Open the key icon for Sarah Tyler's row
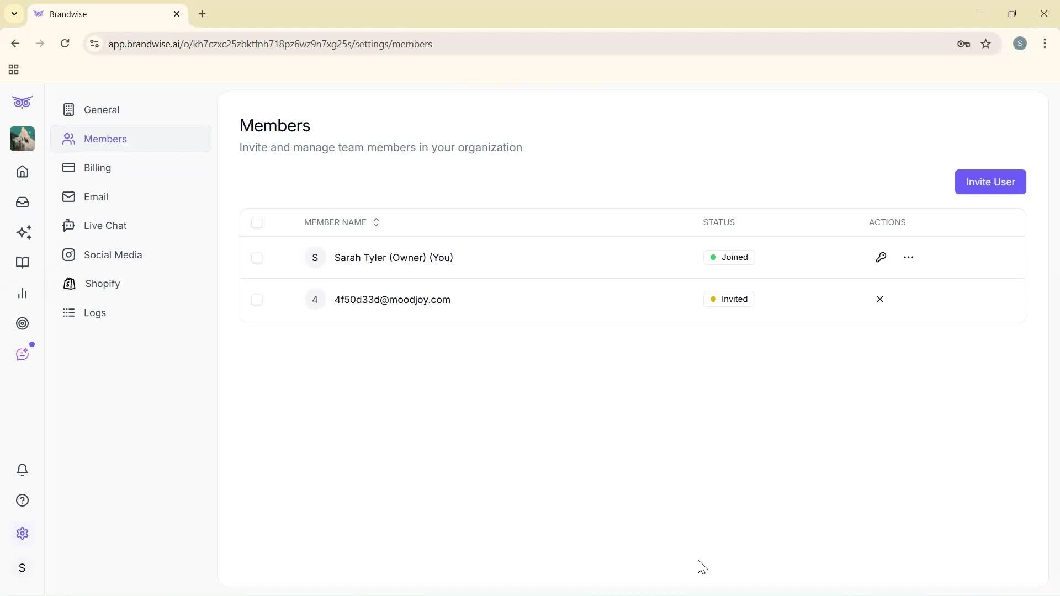Image resolution: width=1060 pixels, height=596 pixels. (x=881, y=257)
